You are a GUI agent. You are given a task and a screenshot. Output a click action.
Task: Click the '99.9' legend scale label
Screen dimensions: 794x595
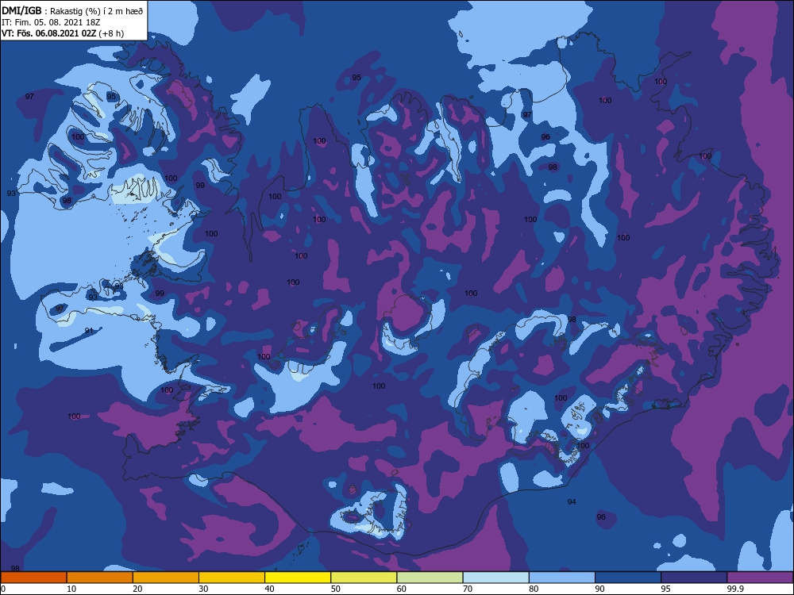[x=735, y=589]
